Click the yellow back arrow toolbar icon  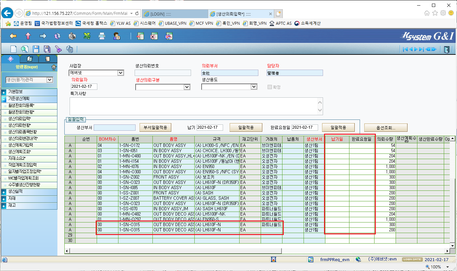point(13,36)
